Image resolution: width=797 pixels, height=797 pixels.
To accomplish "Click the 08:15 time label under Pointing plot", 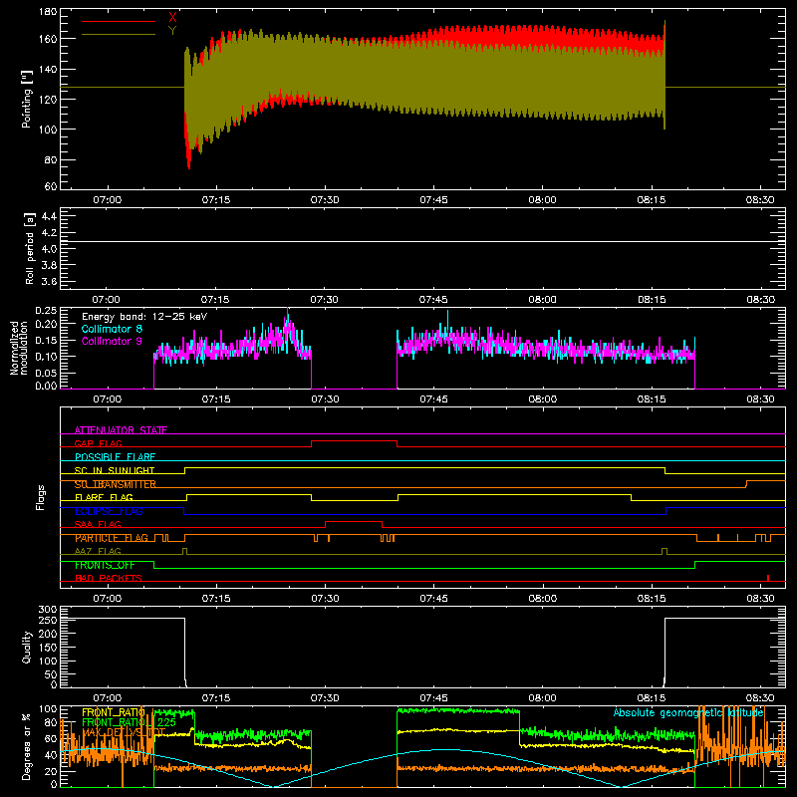I will coord(652,200).
